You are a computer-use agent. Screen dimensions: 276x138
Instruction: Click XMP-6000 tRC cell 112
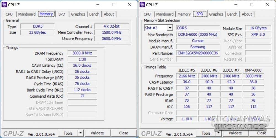coord(253,106)
